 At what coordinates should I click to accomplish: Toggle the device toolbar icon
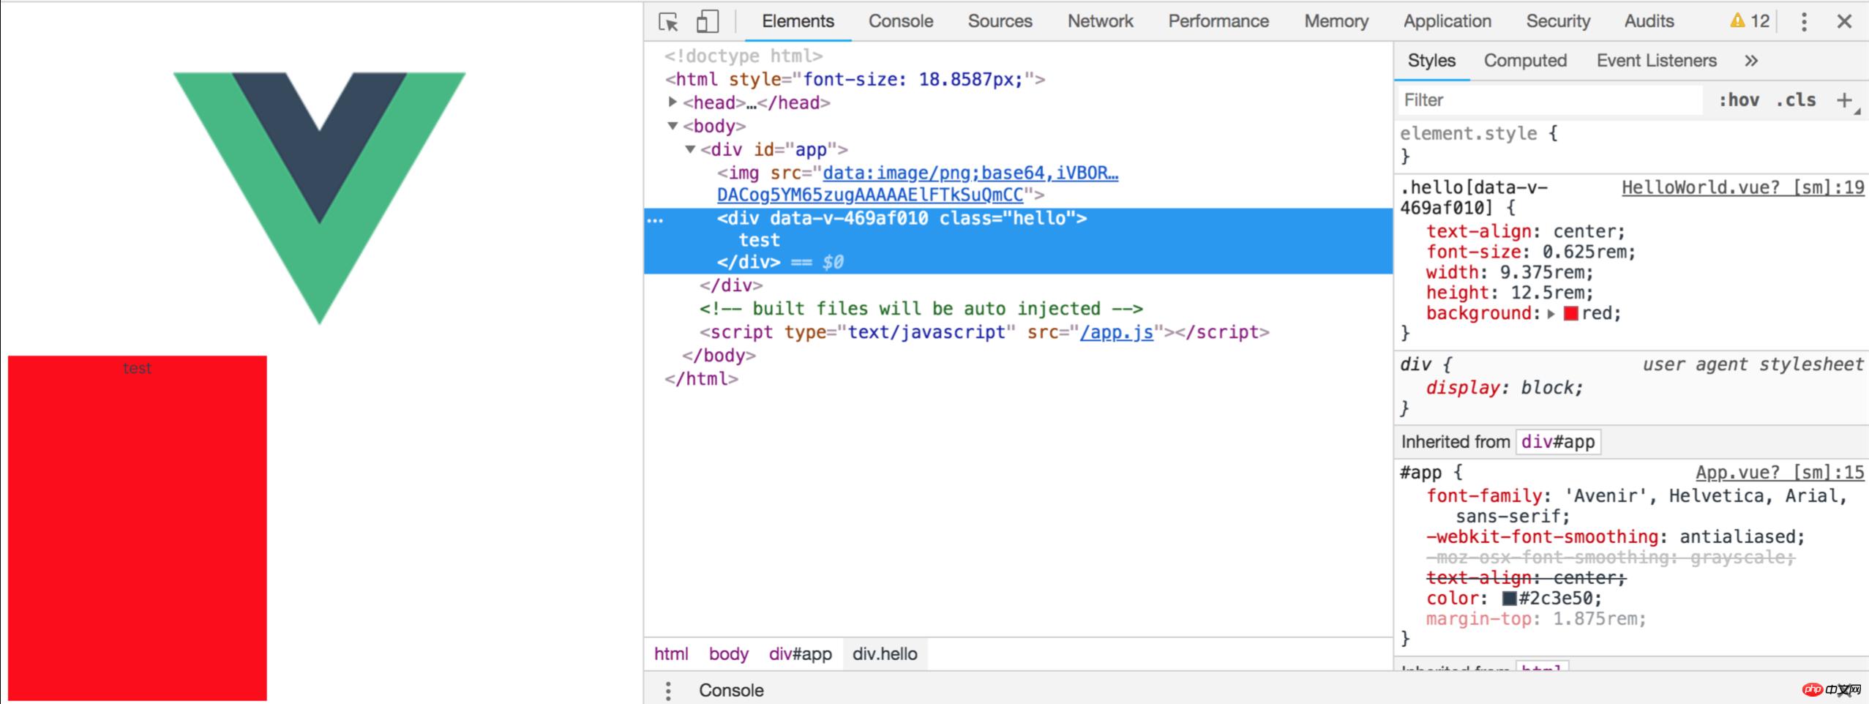point(707,22)
